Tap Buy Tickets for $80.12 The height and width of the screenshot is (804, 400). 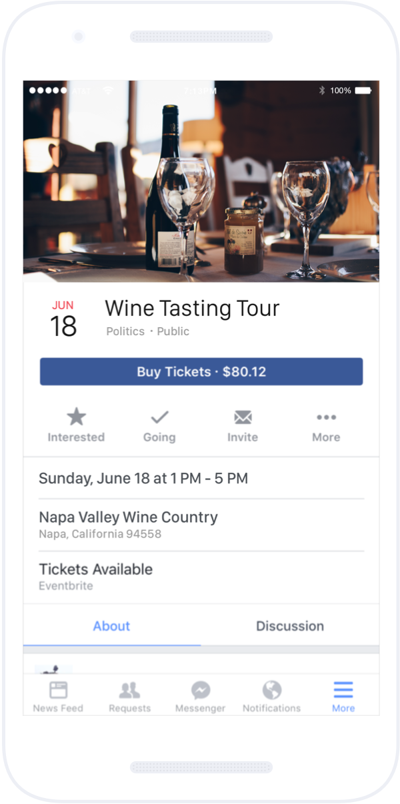pos(201,372)
